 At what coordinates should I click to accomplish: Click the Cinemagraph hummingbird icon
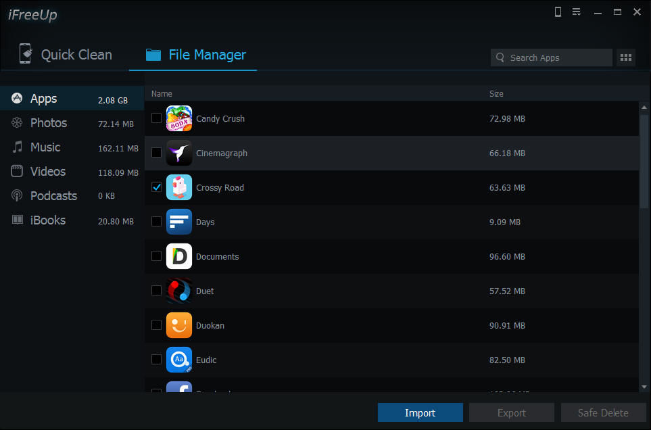pos(179,153)
